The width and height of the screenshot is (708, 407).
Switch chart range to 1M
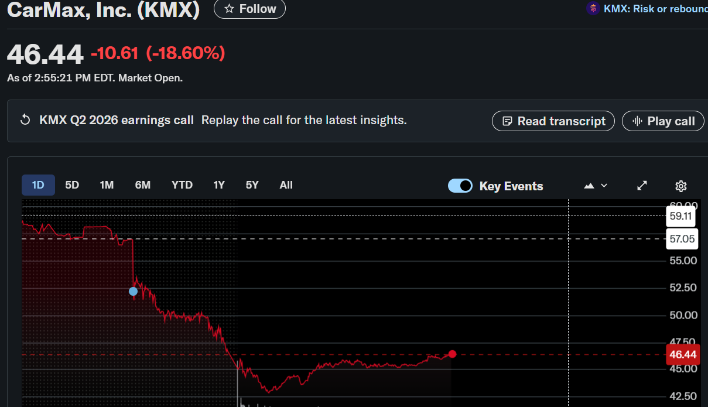(x=107, y=185)
